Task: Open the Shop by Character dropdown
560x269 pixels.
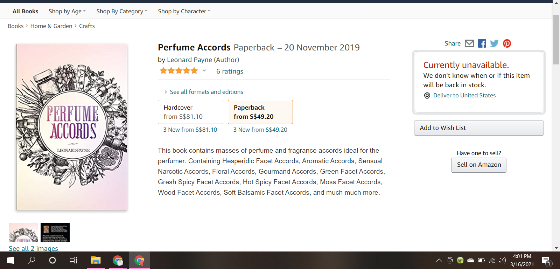Action: click(x=184, y=11)
